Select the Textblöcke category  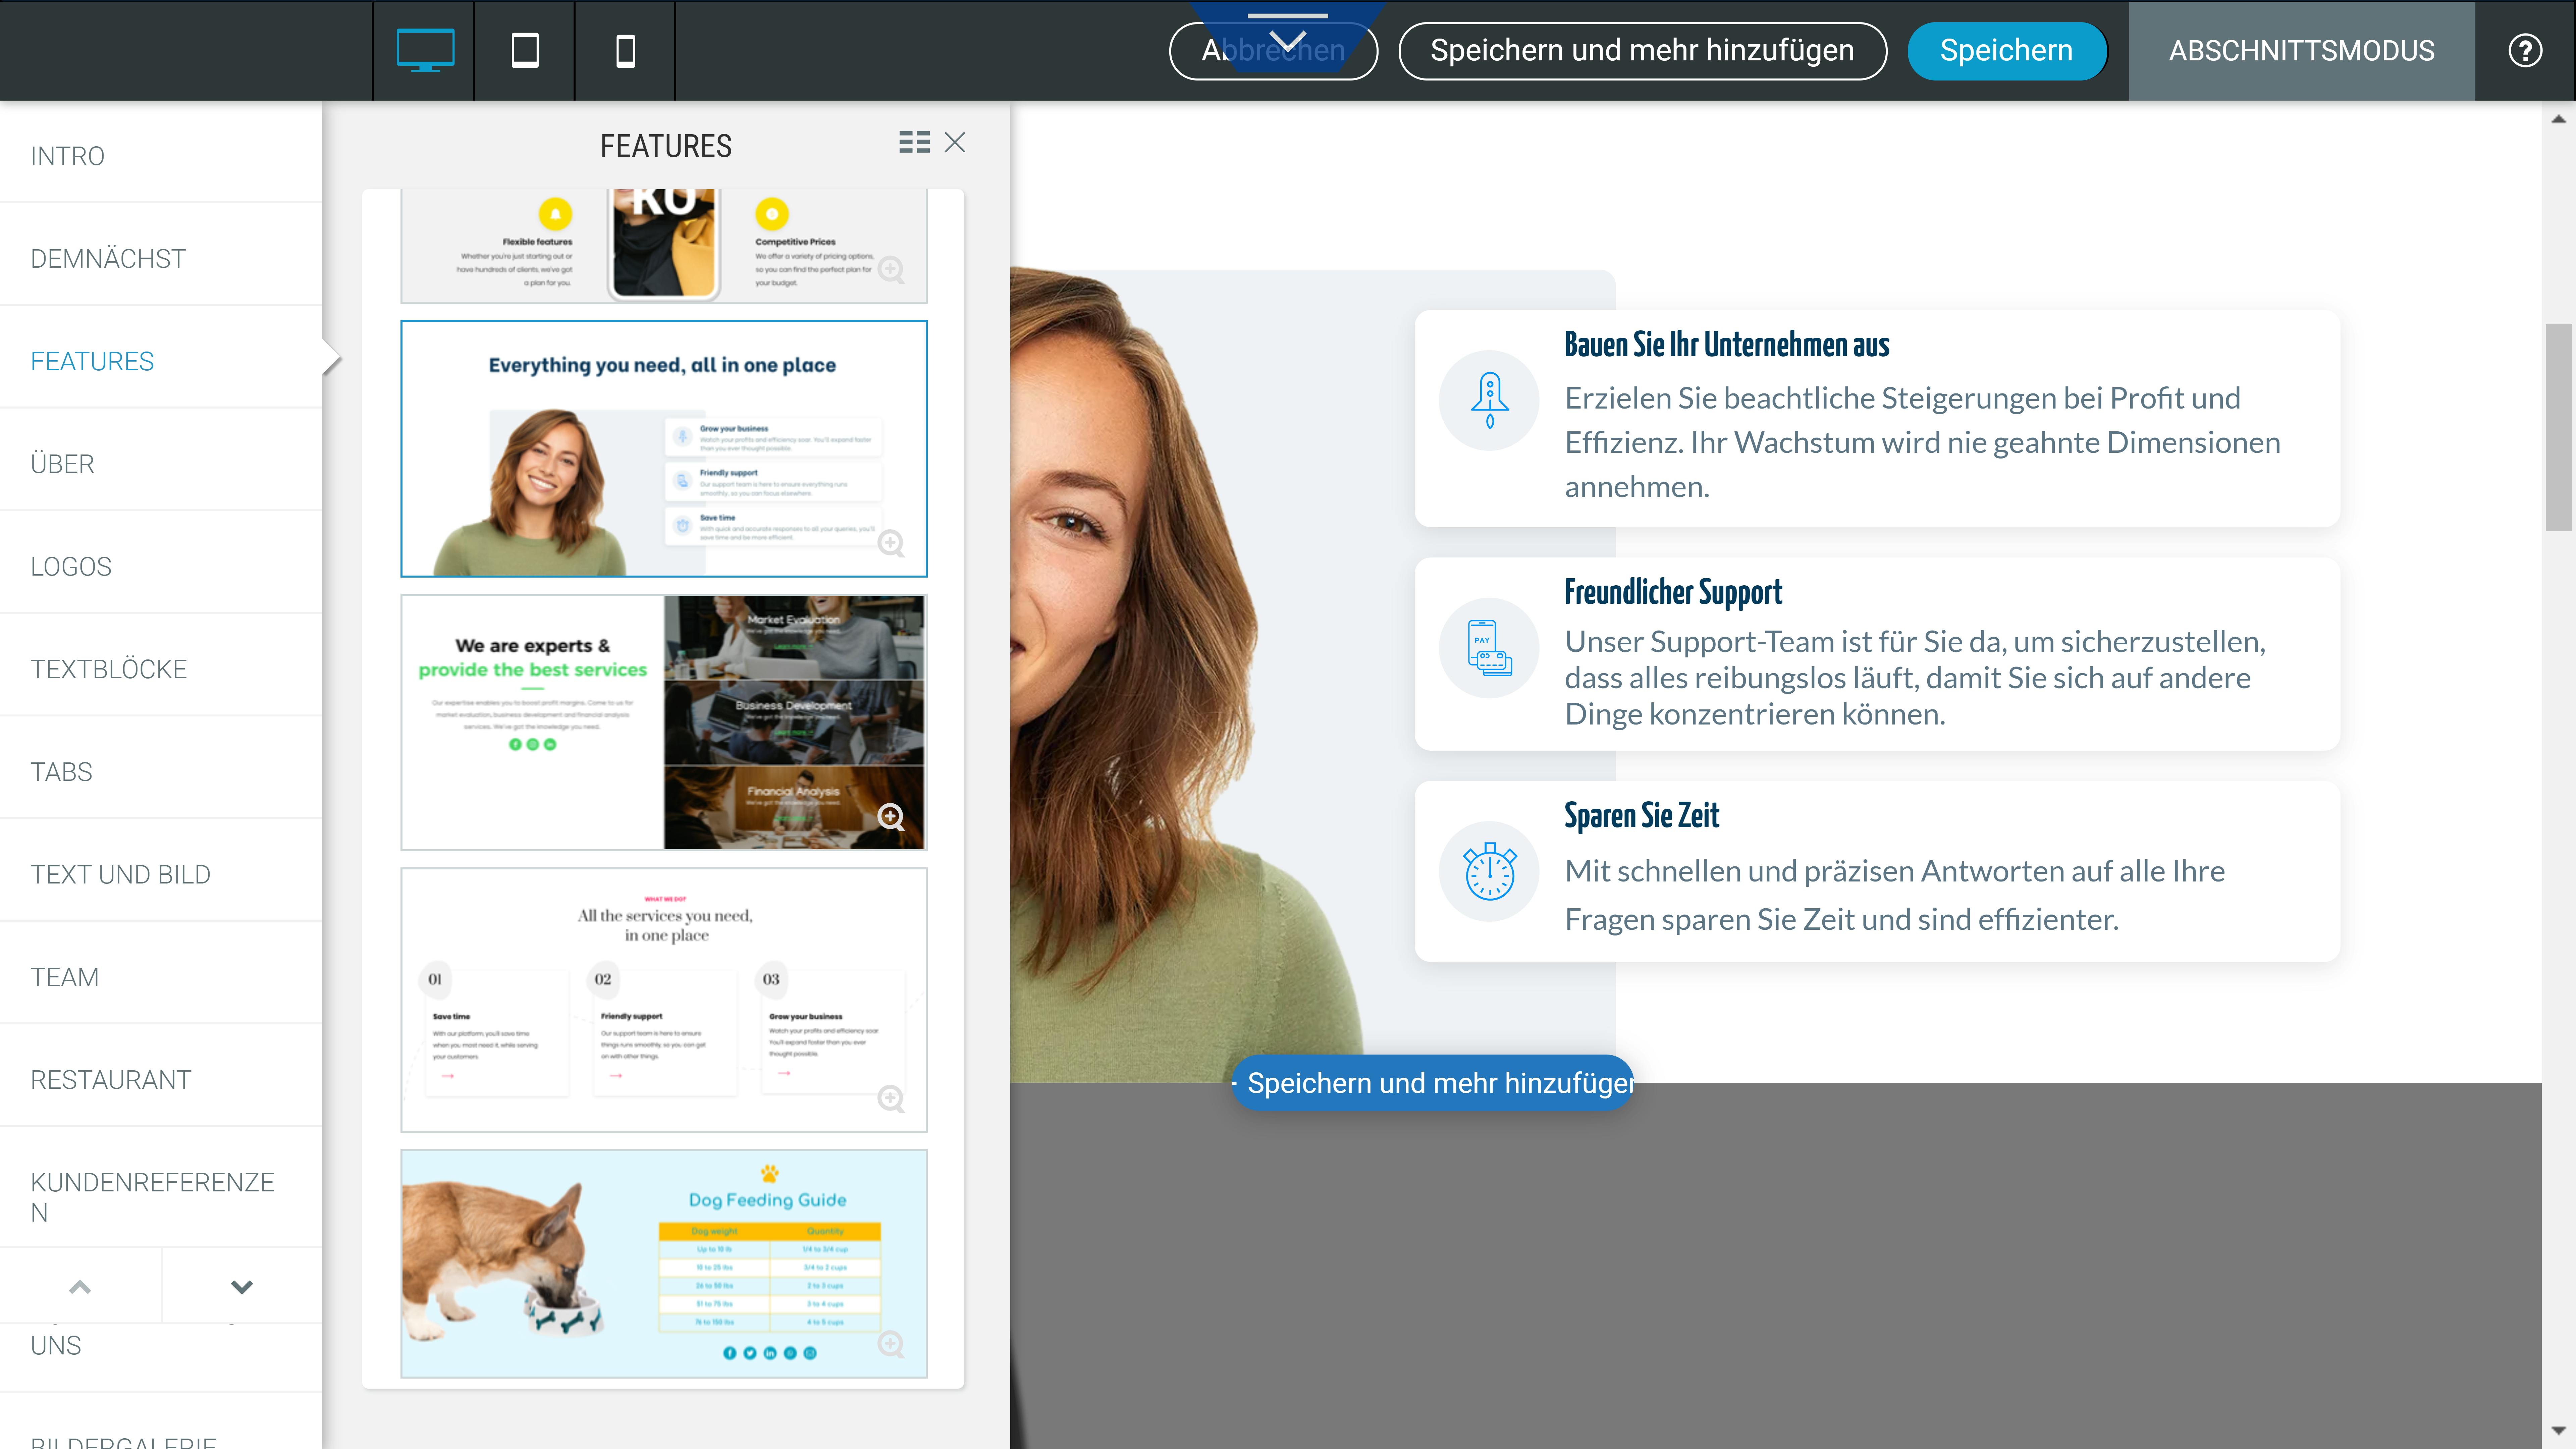pyautogui.click(x=108, y=669)
